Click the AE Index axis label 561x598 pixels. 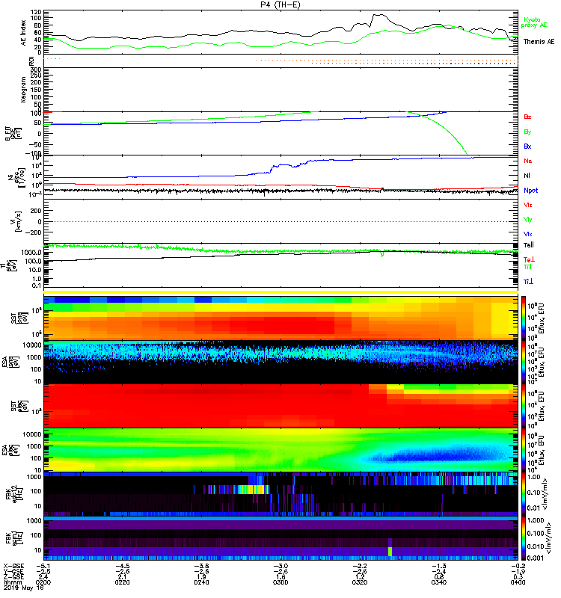pos(24,33)
